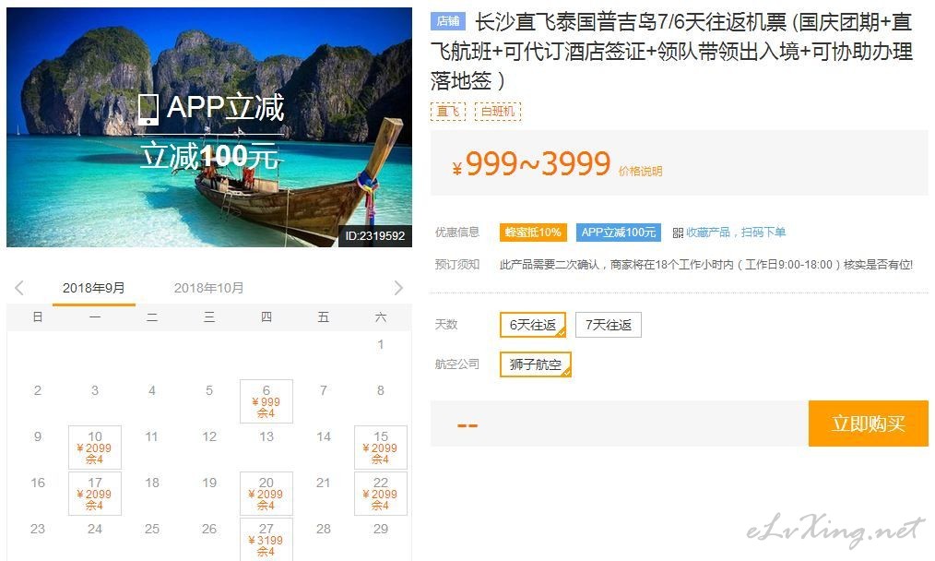Click the phone icon on APP立减 banner
Viewport: 935px width, 561px height.
click(x=148, y=109)
